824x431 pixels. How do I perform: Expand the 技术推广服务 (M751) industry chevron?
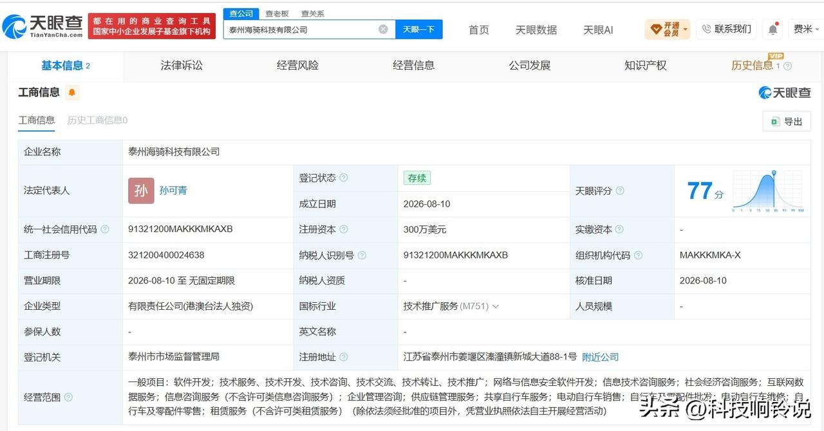pyautogui.click(x=495, y=307)
